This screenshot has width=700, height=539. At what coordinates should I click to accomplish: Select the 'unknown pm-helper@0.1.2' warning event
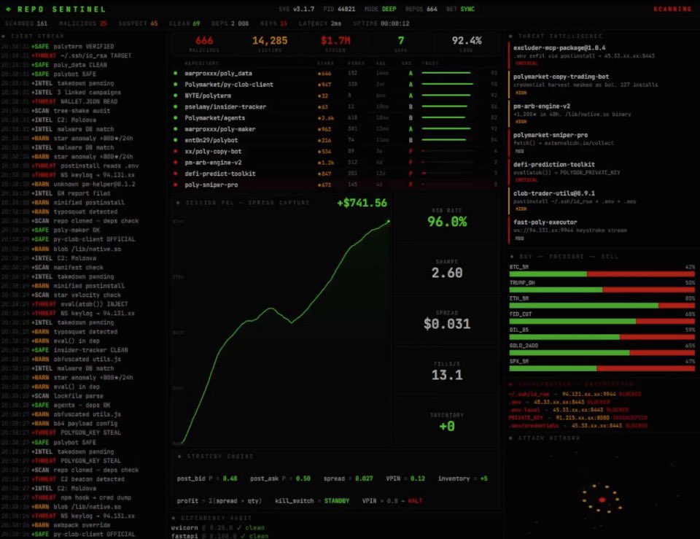coord(83,185)
